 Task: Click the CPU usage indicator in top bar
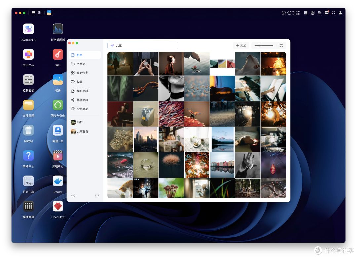coord(284,13)
